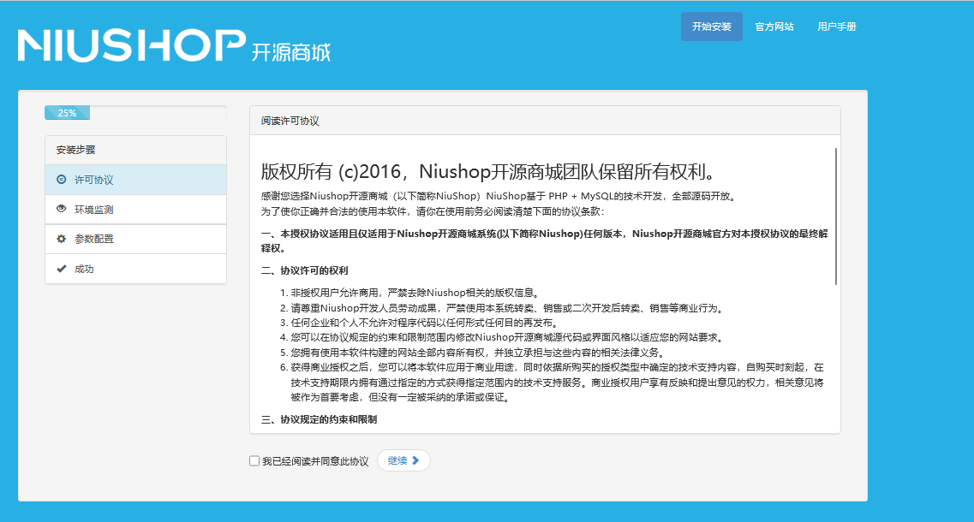Click the eye icon beside 环境监测

pyautogui.click(x=62, y=209)
